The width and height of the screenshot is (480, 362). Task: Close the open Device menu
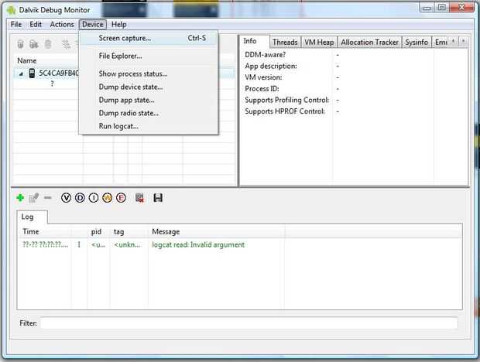click(93, 25)
